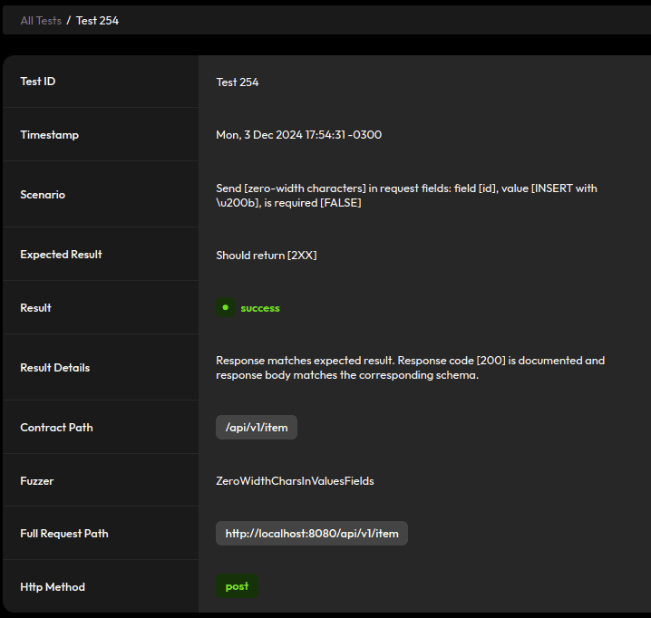This screenshot has width=651, height=618.
Task: Click the green success status dot icon
Action: 225,308
